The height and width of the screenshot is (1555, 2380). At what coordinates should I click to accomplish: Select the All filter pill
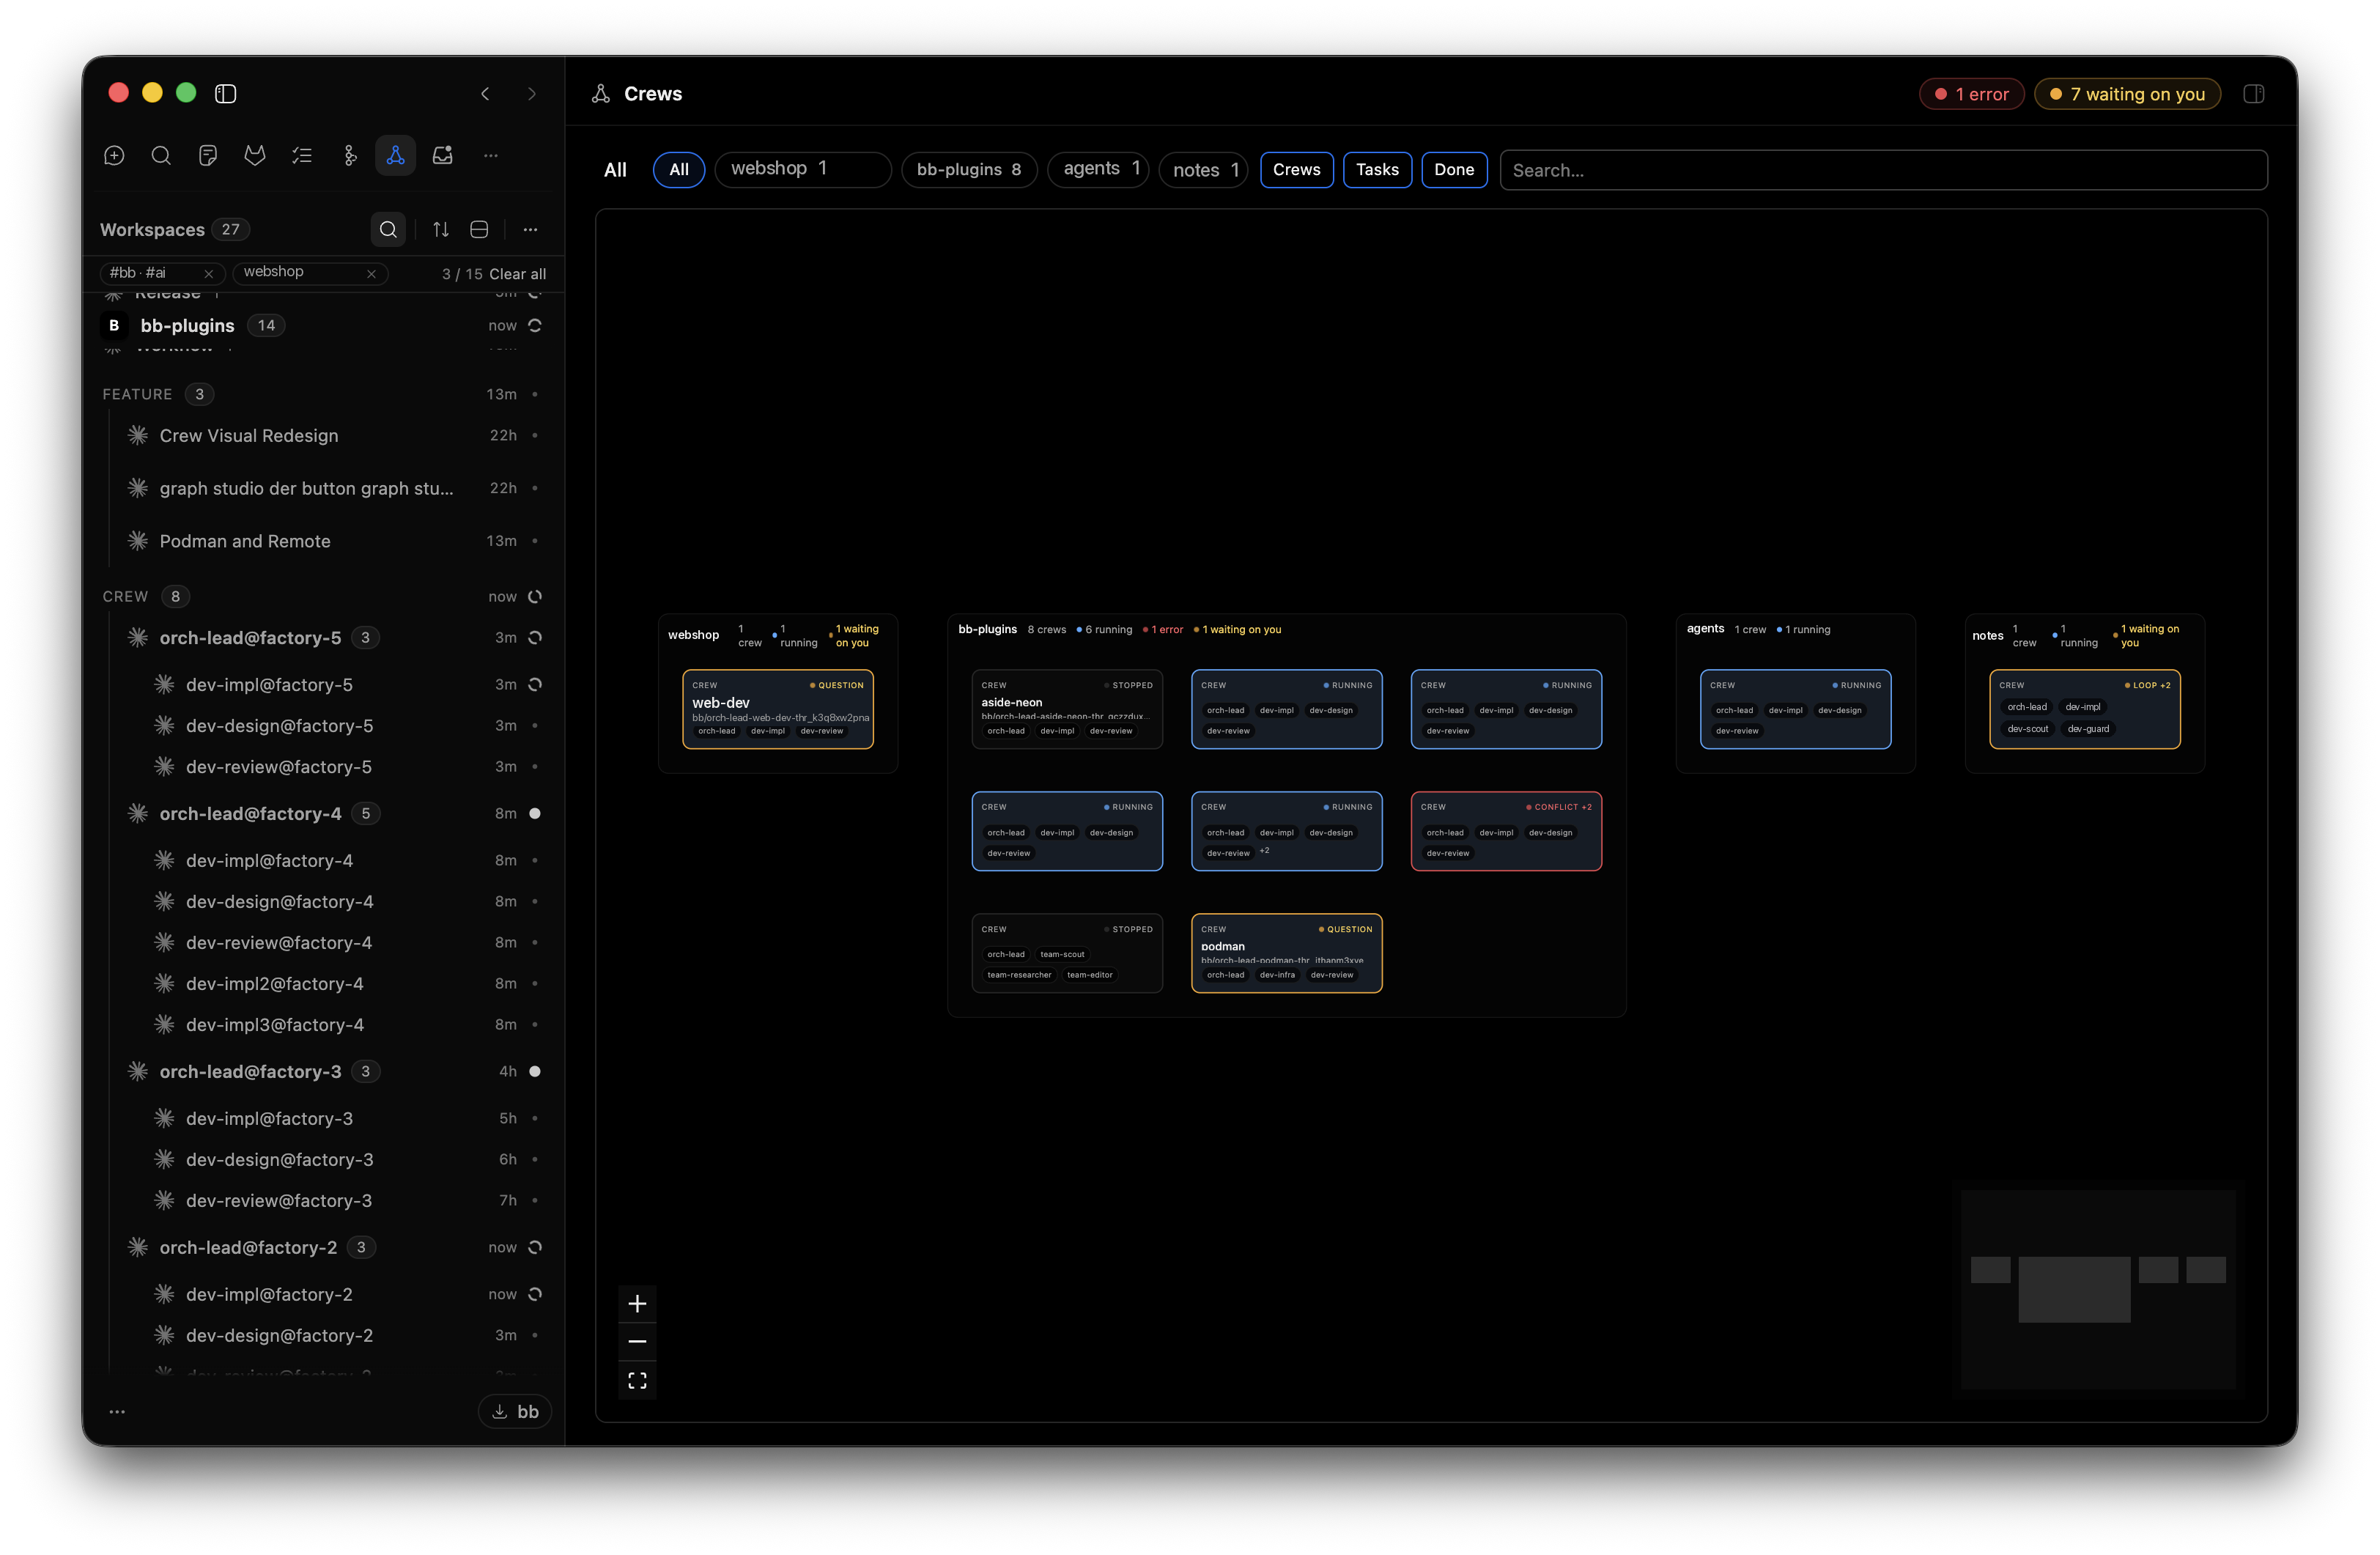pyautogui.click(x=679, y=169)
